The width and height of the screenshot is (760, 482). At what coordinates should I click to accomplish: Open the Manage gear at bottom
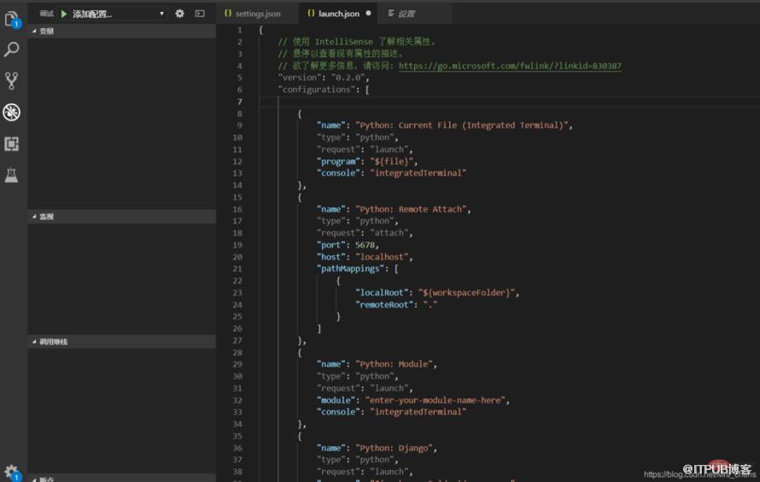point(12,472)
